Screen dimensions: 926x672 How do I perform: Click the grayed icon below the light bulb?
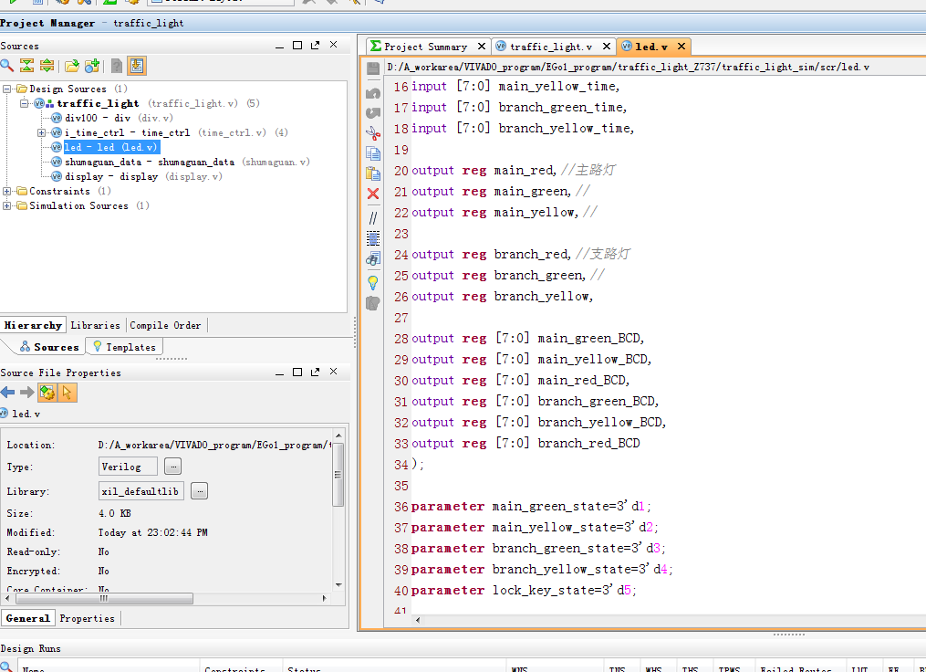click(x=372, y=303)
